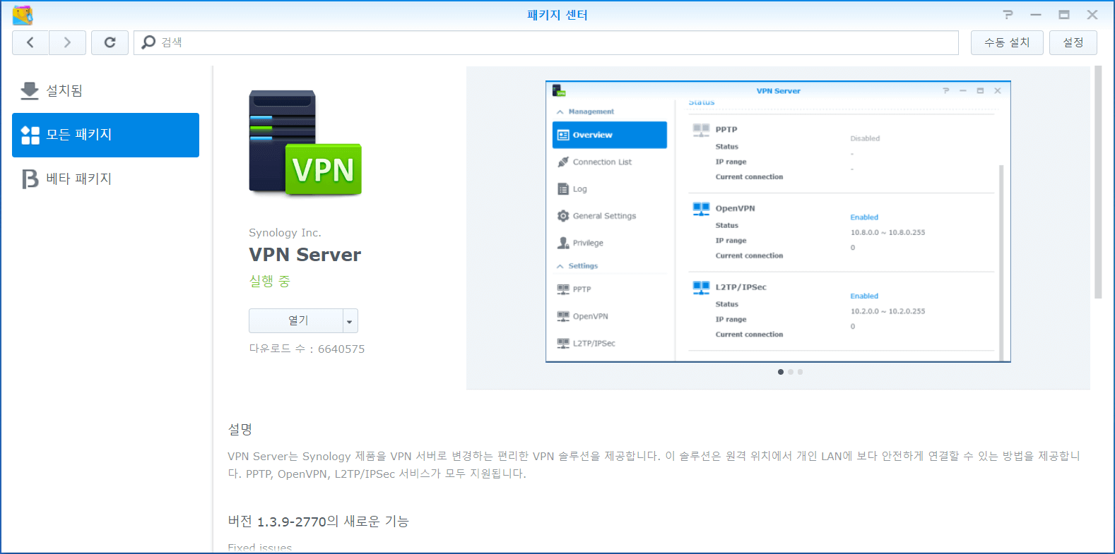Click the beta packages B icon

click(x=30, y=179)
